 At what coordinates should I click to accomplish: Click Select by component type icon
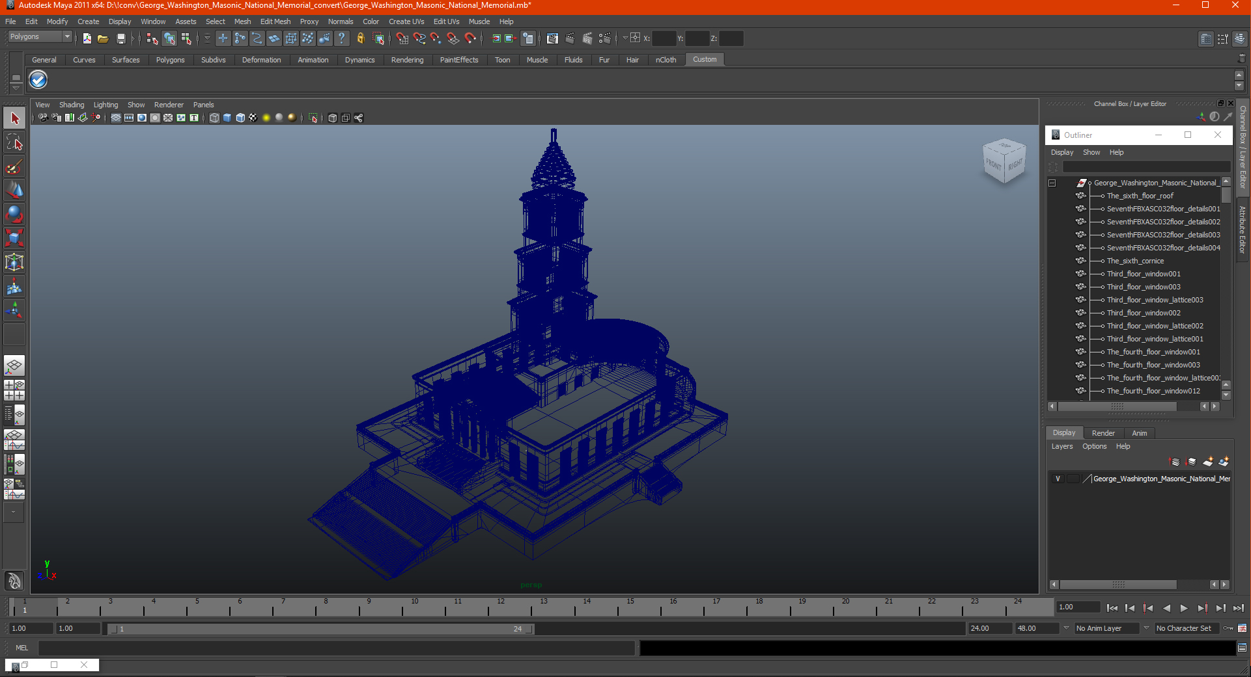click(187, 38)
